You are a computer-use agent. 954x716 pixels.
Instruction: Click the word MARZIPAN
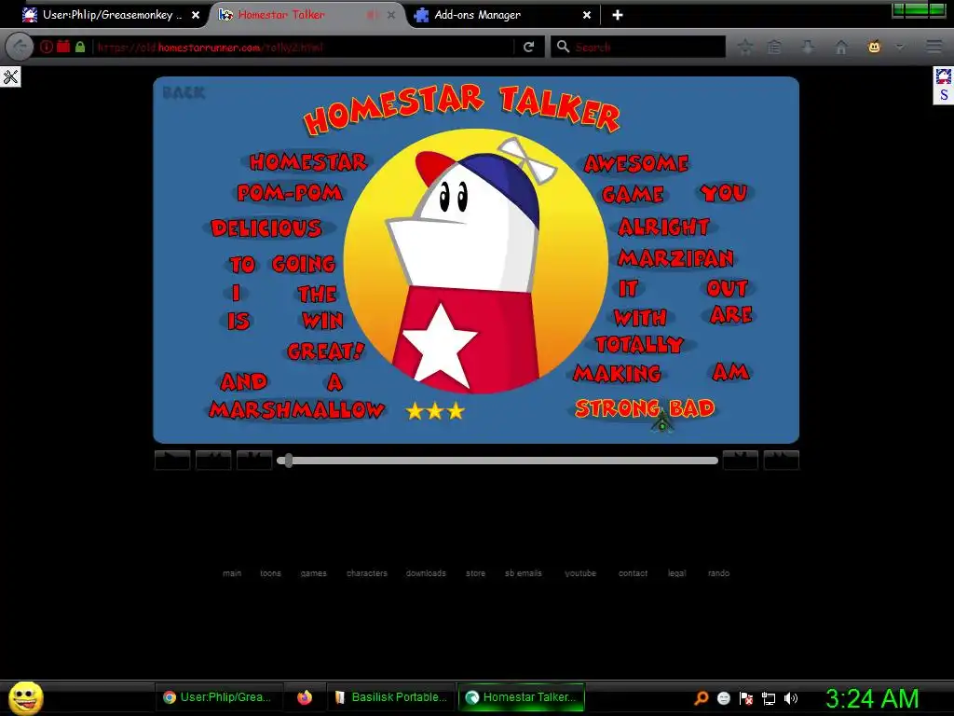pos(676,258)
